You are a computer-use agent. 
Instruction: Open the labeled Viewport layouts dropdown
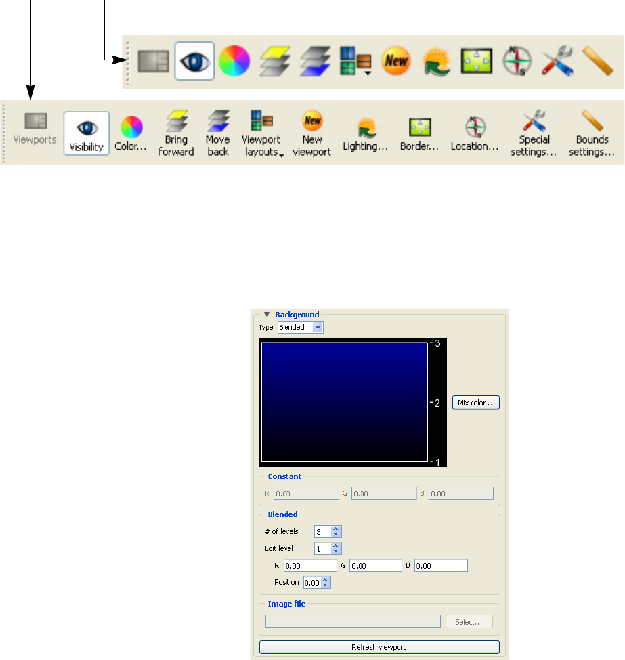click(x=262, y=133)
